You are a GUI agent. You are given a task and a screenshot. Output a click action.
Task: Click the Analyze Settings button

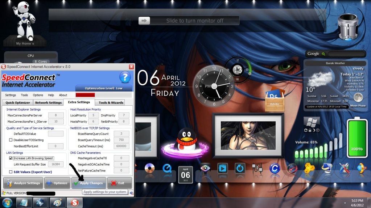point(23,183)
